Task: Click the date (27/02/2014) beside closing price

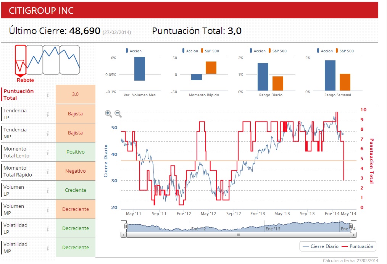Action: (x=117, y=32)
